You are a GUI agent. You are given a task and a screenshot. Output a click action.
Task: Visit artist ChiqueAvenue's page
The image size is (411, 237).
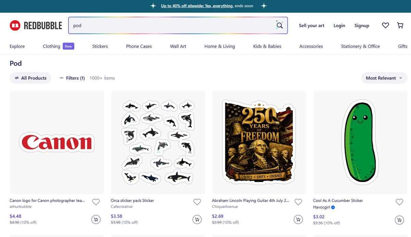coord(225,207)
